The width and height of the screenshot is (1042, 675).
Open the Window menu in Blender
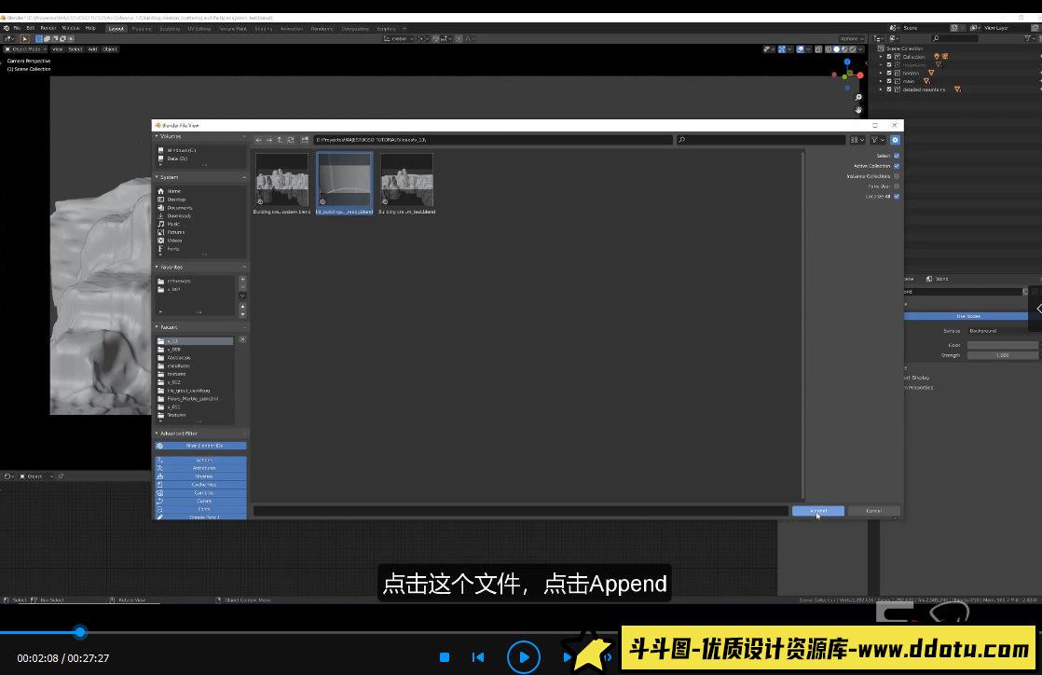coord(71,29)
